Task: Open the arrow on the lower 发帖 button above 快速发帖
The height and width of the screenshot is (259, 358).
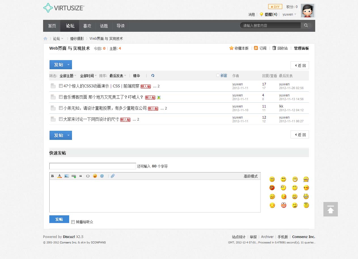Action: [x=68, y=135]
